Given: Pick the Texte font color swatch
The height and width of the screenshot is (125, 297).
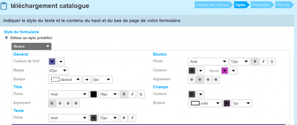Looking at the screenshot, I should coord(94,118).
